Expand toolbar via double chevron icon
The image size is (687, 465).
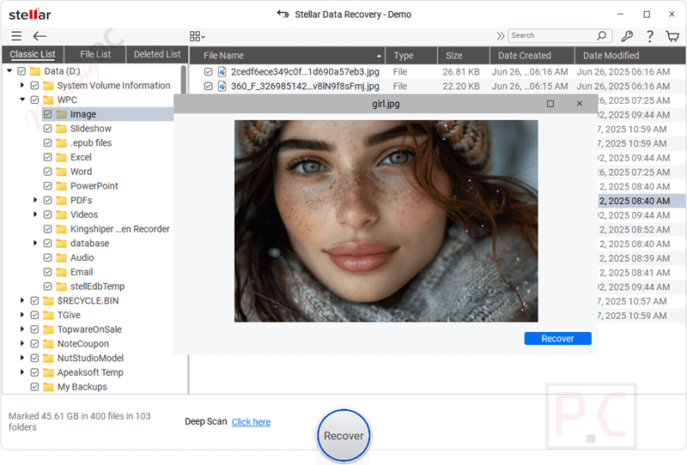point(500,36)
